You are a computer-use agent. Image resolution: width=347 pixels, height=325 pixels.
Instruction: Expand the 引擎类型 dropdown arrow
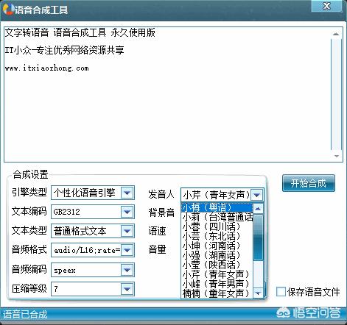(x=127, y=193)
